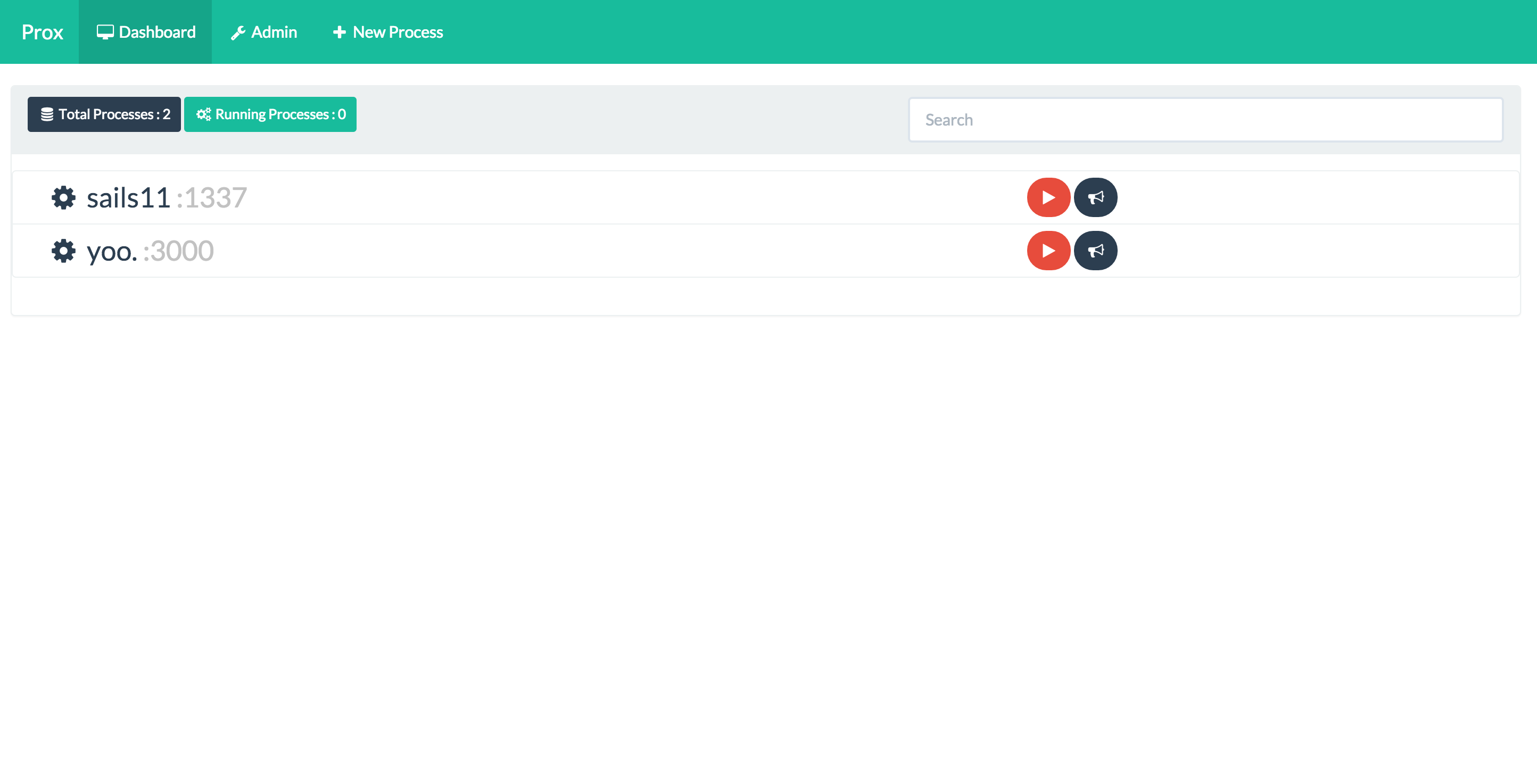Start the sails11 process with play button

click(1048, 197)
